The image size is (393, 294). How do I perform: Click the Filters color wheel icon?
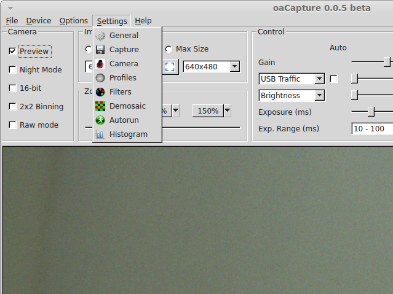coord(100,92)
